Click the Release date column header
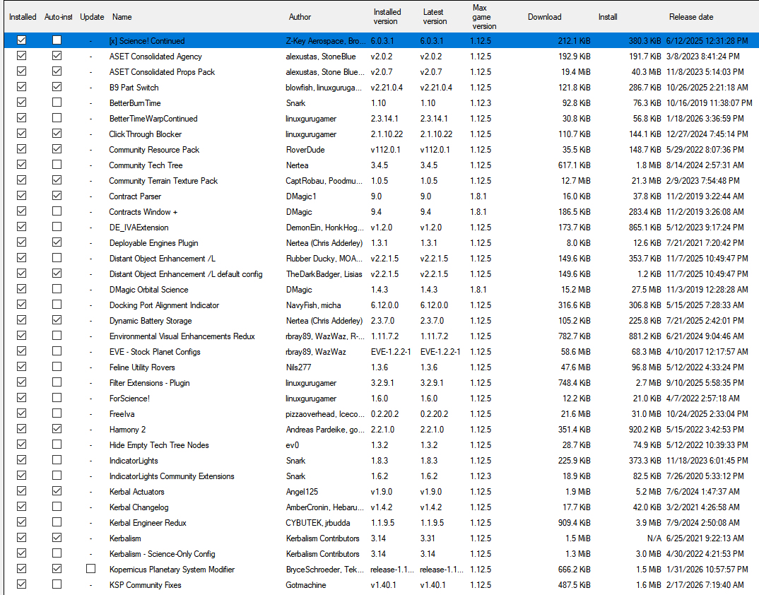759x595 pixels. [x=691, y=17]
